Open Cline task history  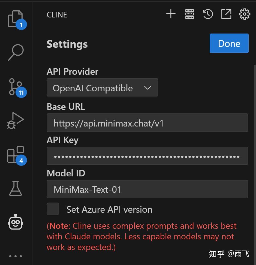tap(208, 14)
